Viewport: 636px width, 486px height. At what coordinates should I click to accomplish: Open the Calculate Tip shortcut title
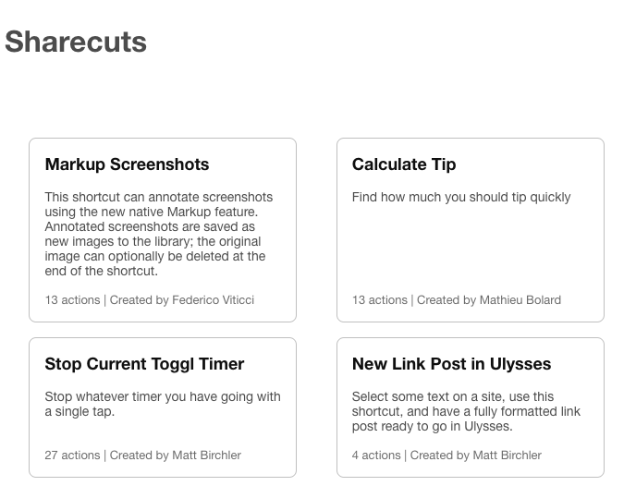[404, 164]
